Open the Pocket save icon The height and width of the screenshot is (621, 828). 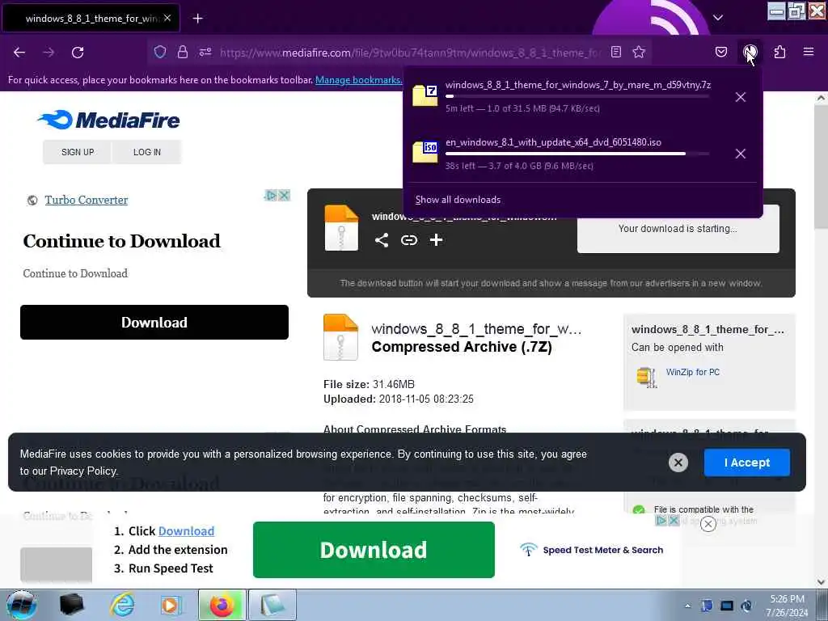720,52
